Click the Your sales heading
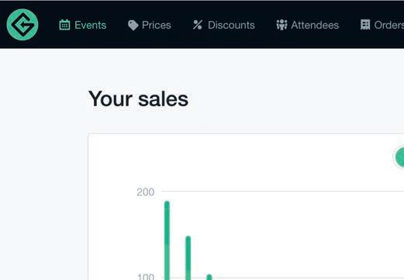The image size is (404, 280). (138, 99)
